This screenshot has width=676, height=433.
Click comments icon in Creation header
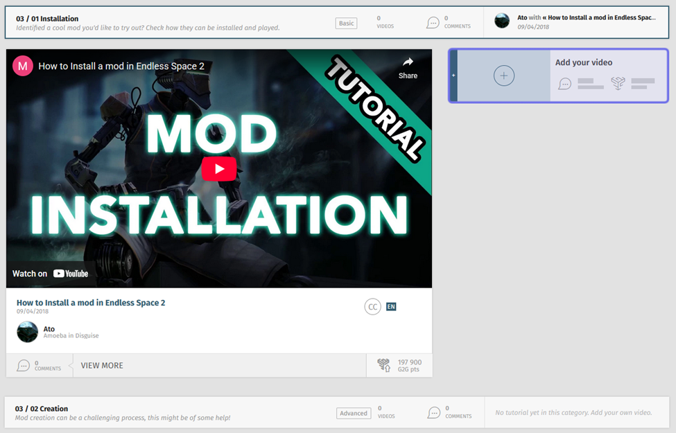click(434, 413)
